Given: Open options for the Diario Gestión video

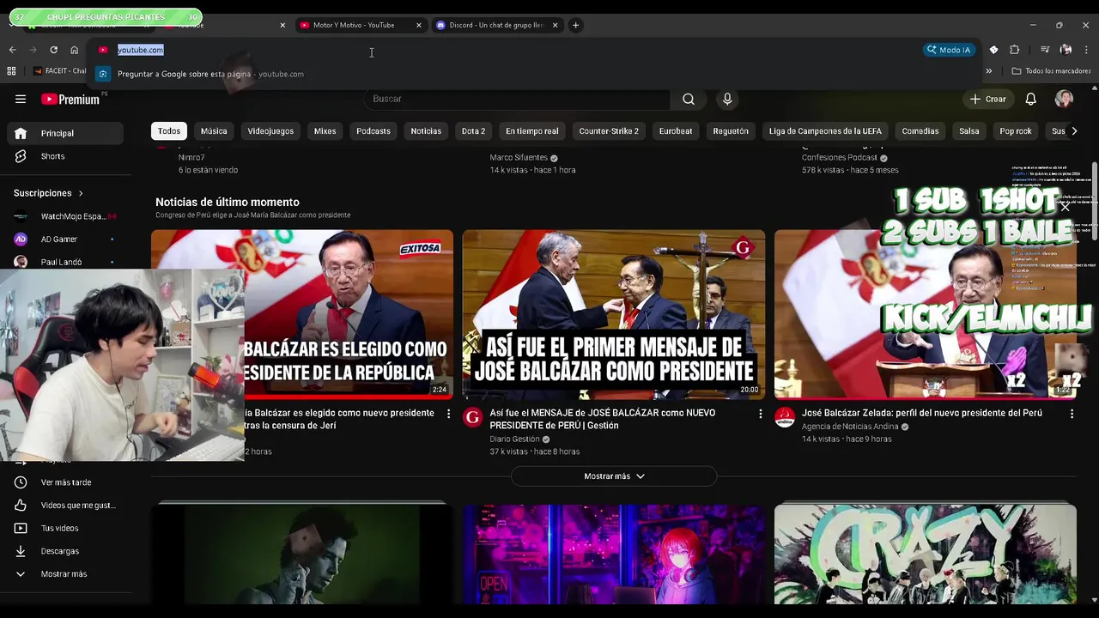Looking at the screenshot, I should click(760, 414).
